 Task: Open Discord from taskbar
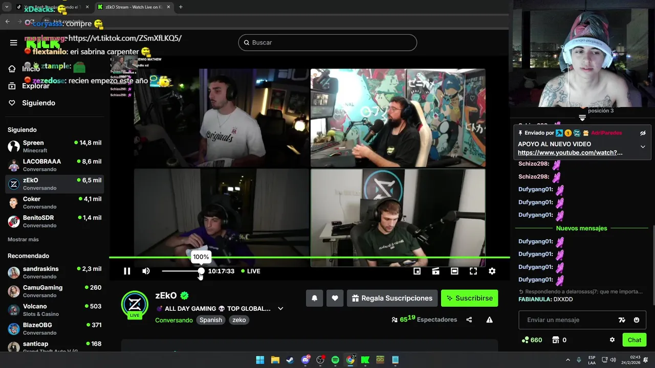[x=305, y=360]
